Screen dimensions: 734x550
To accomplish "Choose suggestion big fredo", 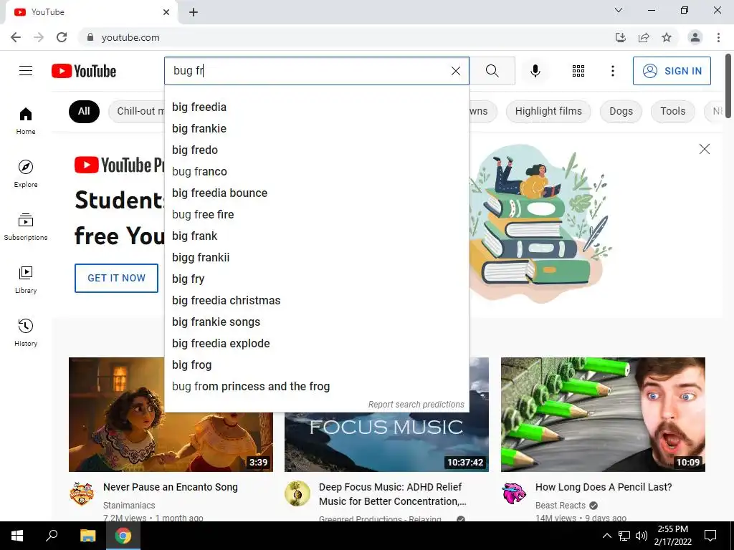I will 316,150.
